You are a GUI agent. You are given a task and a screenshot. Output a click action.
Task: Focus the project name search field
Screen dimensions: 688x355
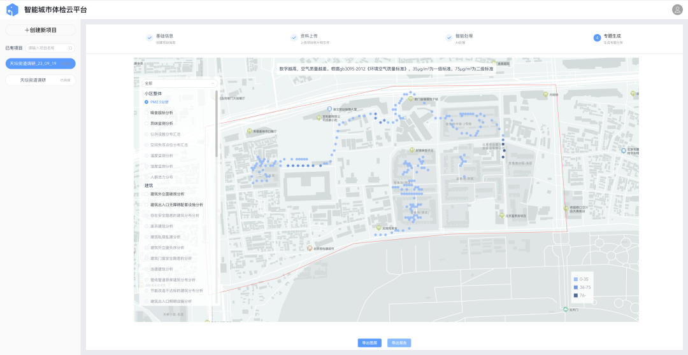(x=50, y=48)
